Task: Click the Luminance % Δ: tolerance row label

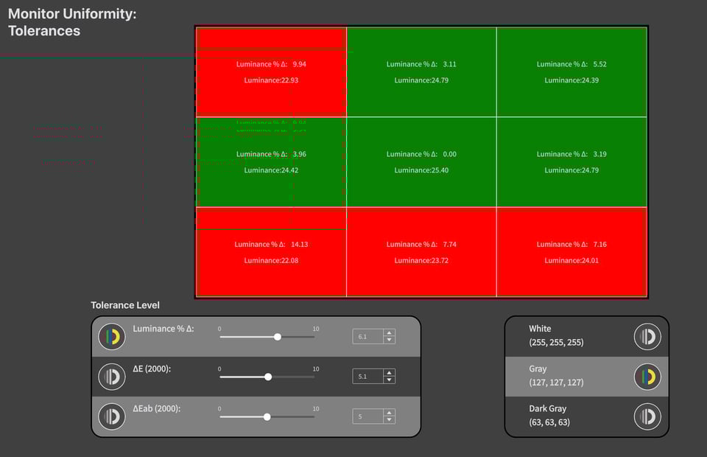Action: [x=163, y=329]
